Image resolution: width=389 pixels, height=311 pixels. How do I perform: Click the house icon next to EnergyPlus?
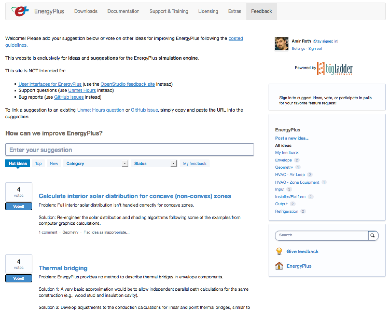pos(279,266)
